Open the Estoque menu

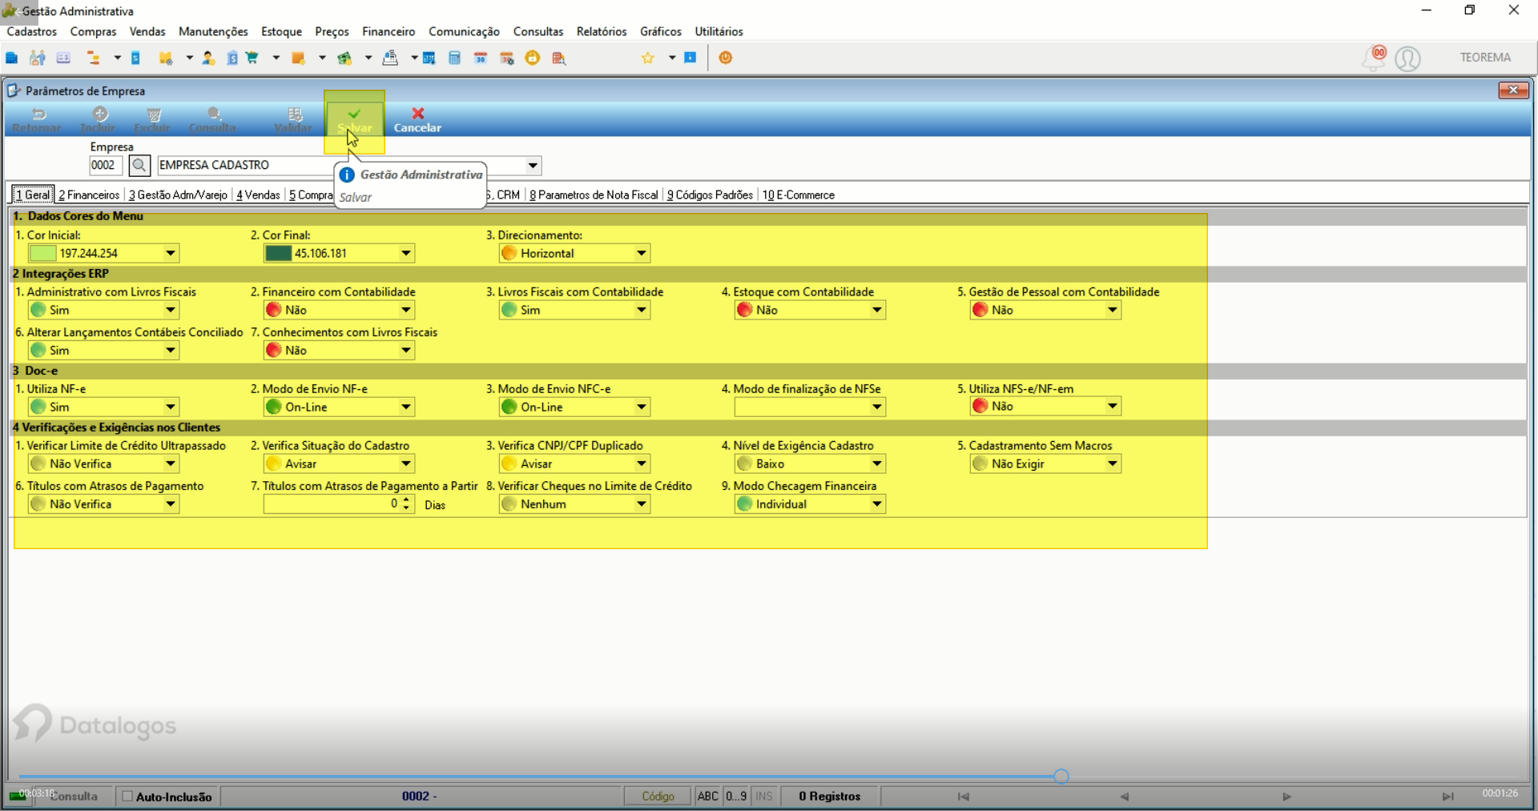(281, 31)
